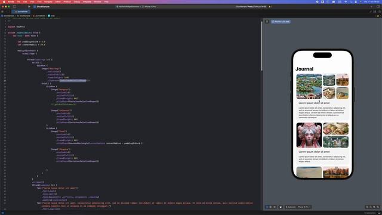Click ClockSample group folder in jump bar
The image size is (382, 215).
click(23, 16)
